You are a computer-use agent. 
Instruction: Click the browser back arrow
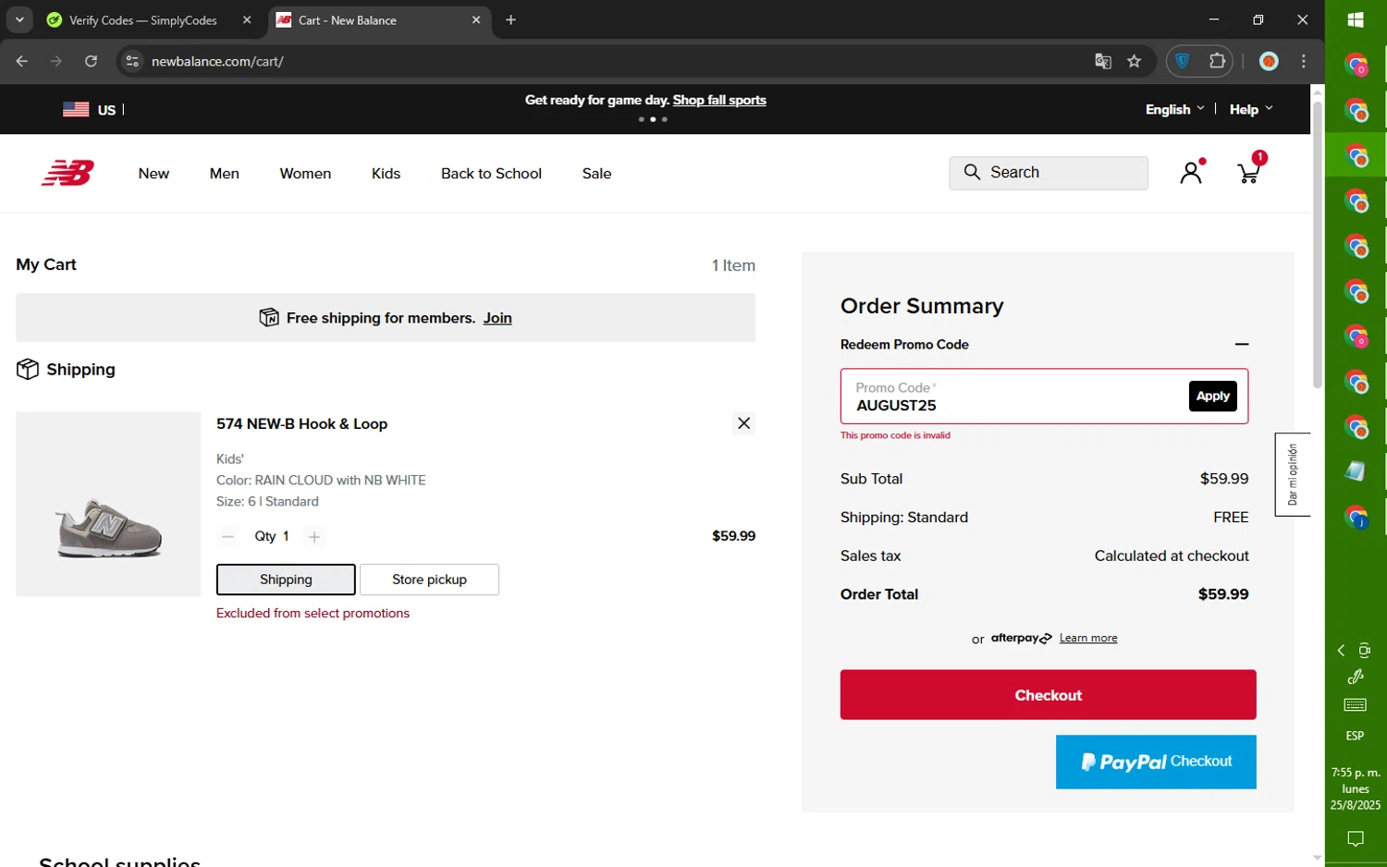click(x=21, y=61)
